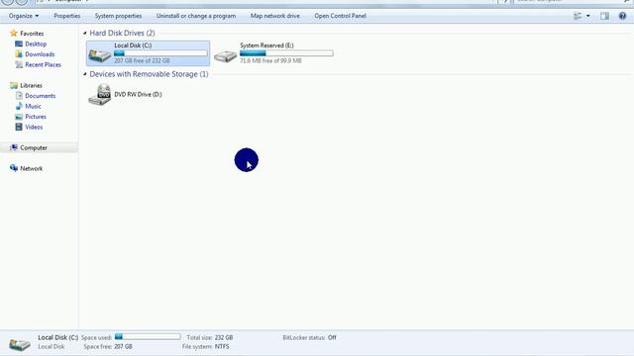
Task: Click Space free 207 GB value
Action: click(x=123, y=347)
